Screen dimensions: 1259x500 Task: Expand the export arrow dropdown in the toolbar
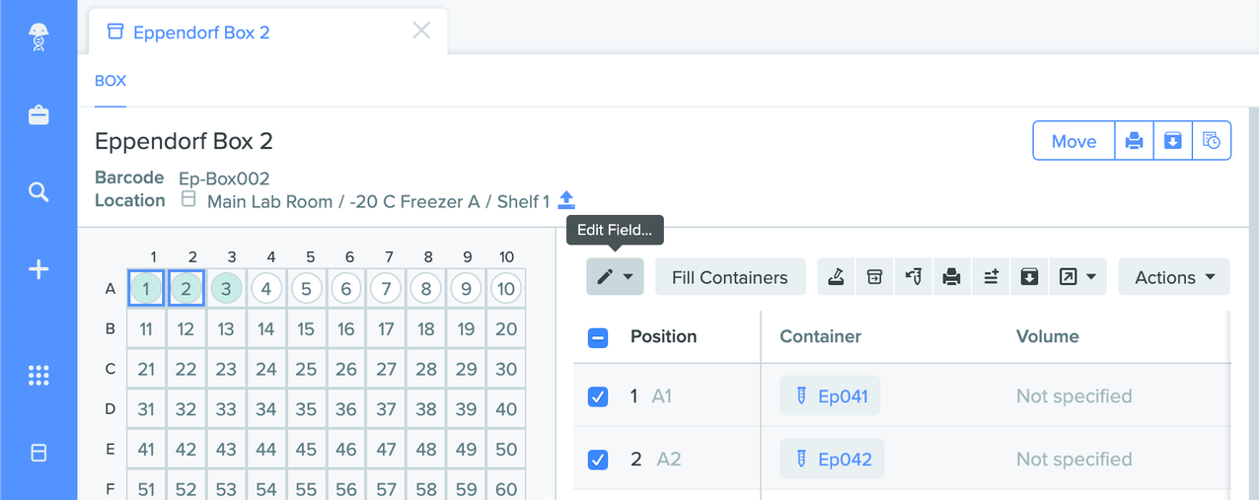pos(1077,277)
